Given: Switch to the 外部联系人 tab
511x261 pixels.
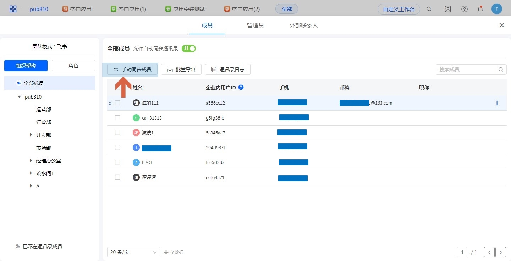Looking at the screenshot, I should 303,26.
